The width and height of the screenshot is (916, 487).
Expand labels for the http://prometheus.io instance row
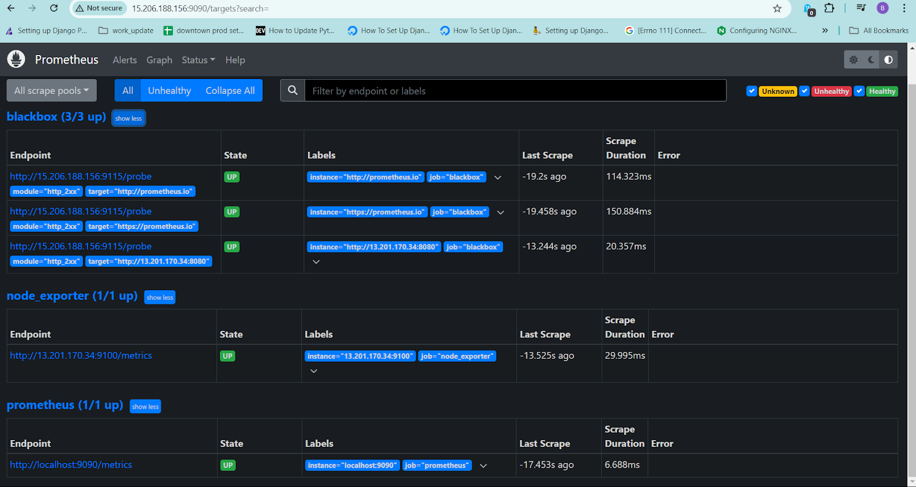pos(498,177)
